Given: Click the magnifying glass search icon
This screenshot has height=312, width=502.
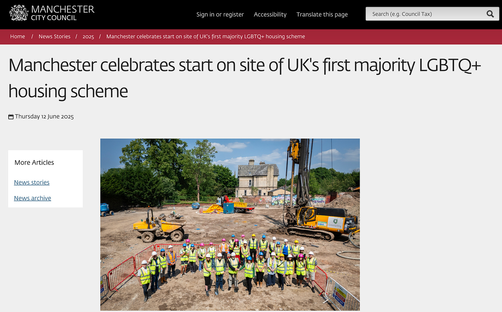Looking at the screenshot, I should click(490, 14).
